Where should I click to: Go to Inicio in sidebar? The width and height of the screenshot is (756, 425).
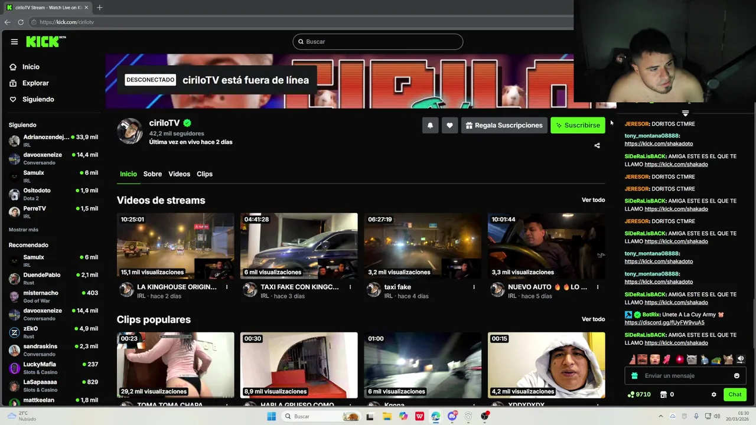[x=31, y=67]
